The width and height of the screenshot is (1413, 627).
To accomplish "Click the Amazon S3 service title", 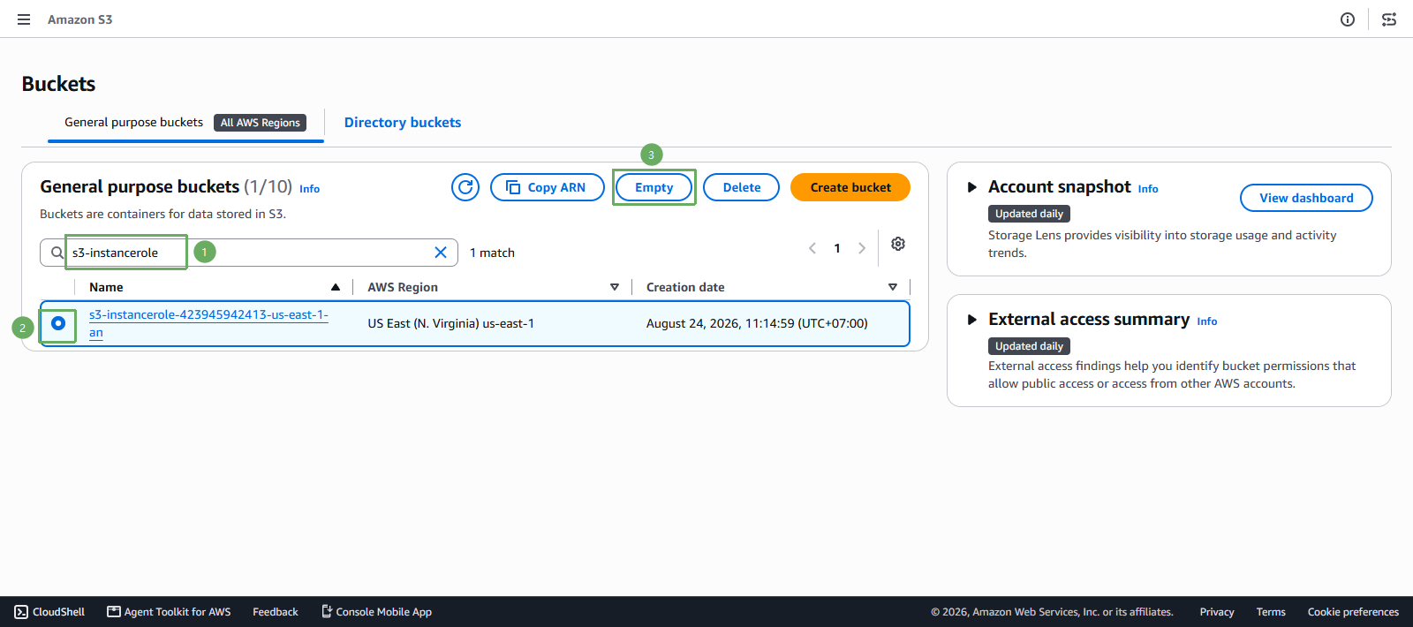I will [x=80, y=19].
